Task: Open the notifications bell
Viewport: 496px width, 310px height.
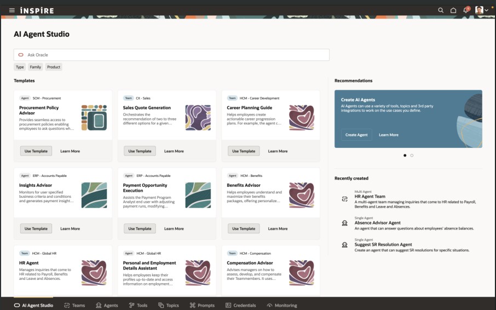Action: point(466,10)
